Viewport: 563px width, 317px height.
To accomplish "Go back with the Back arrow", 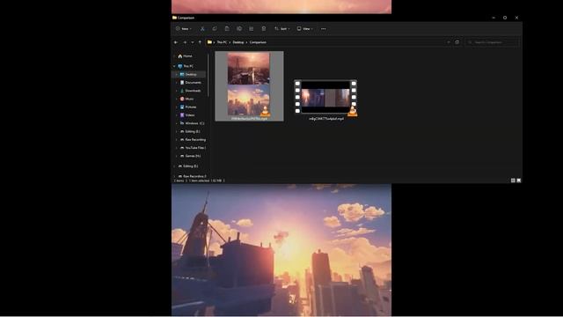I will (176, 42).
